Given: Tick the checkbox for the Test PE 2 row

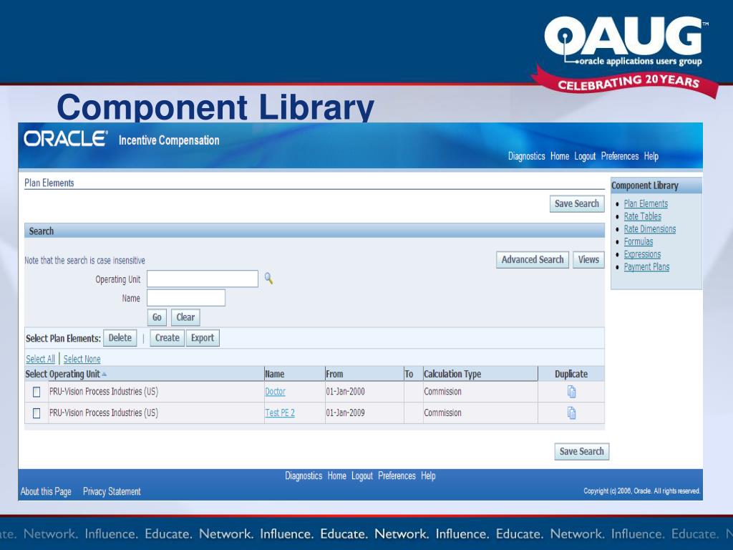Looking at the screenshot, I should click(x=37, y=413).
